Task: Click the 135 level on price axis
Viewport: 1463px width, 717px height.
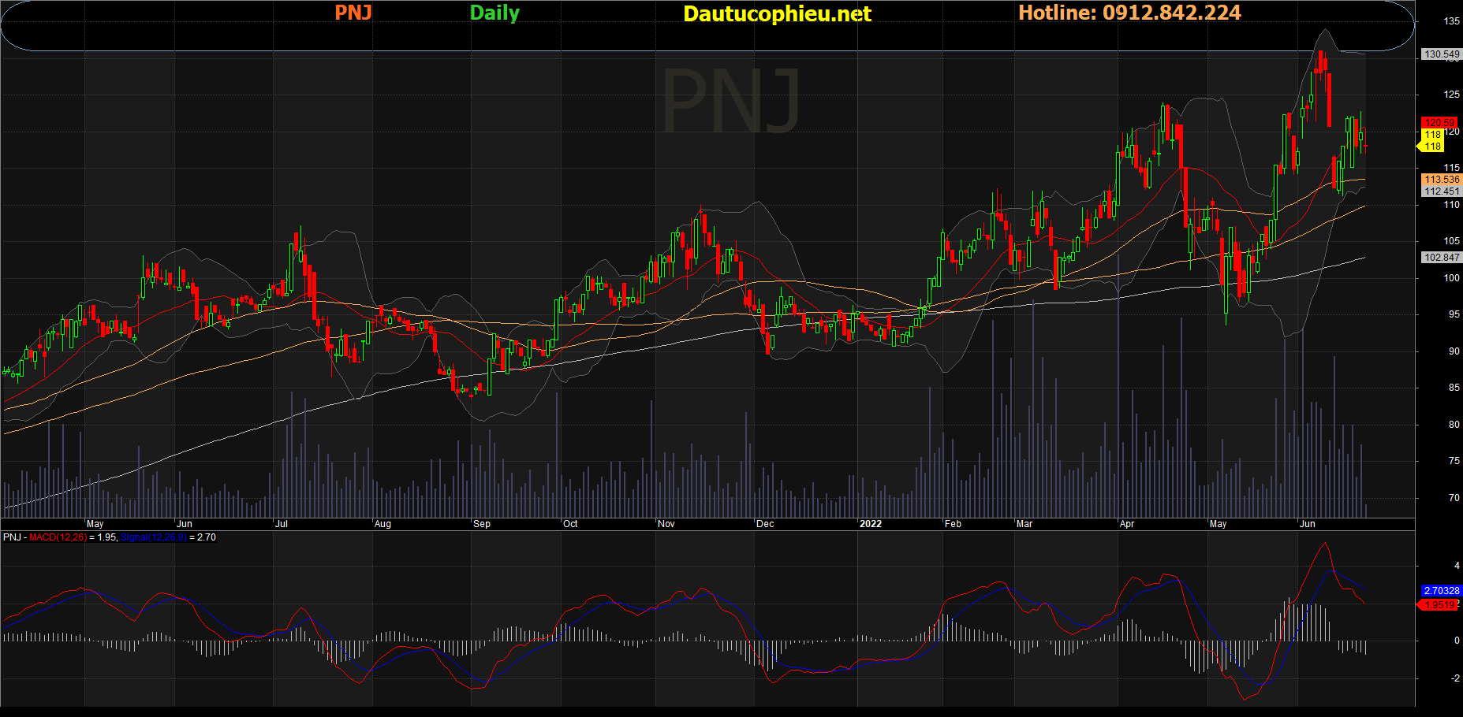Action: [x=1451, y=21]
